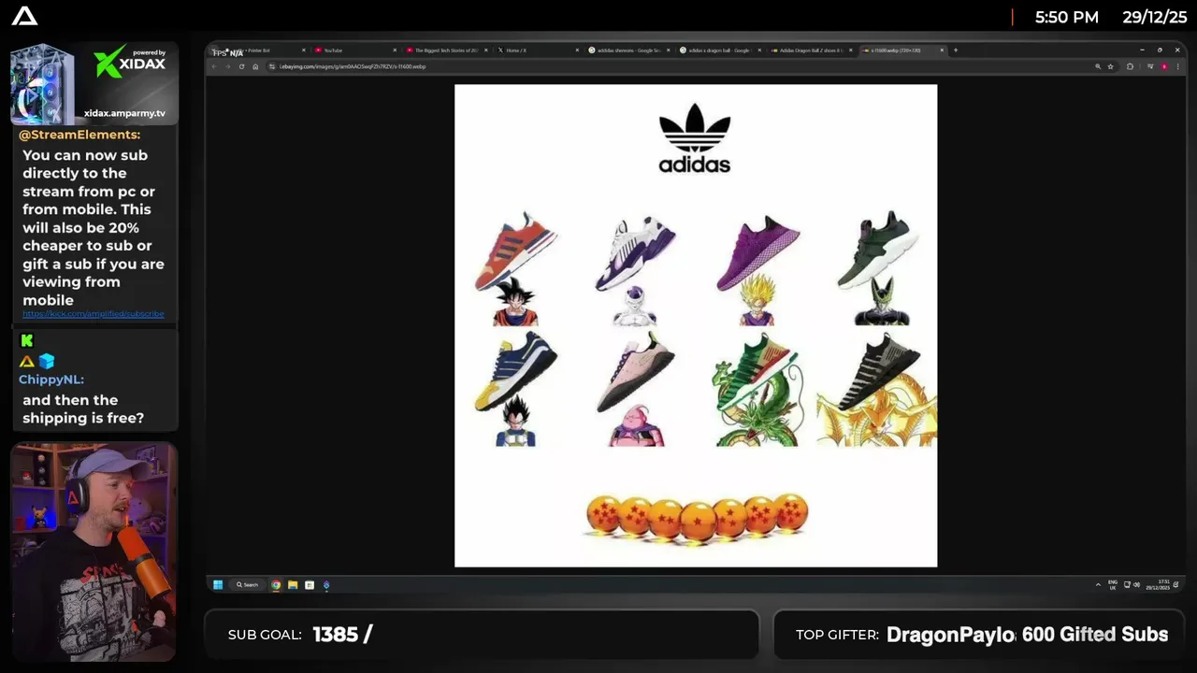The image size is (1197, 673).
Task: Open the browser extensions icon
Action: coord(1131,66)
